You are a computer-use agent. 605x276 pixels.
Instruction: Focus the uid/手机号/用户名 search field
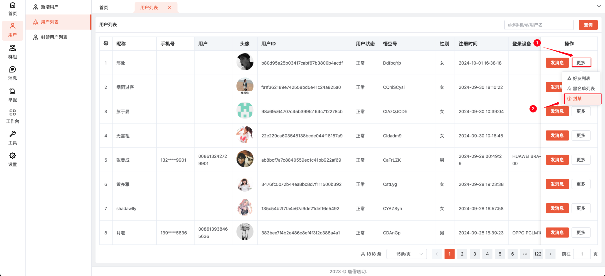tap(538, 25)
